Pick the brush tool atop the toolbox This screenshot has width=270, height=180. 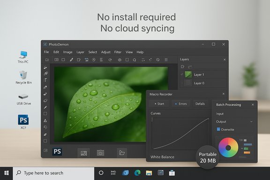[x=45, y=67]
